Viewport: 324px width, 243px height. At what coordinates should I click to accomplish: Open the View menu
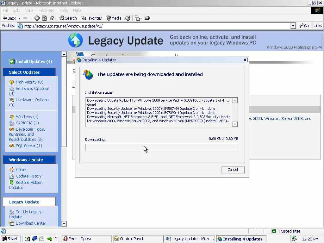click(x=29, y=10)
